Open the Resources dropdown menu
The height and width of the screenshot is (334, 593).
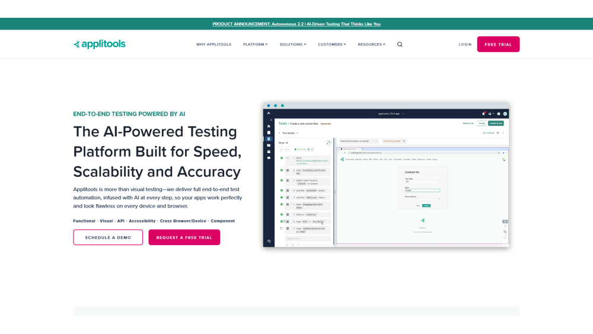point(371,44)
